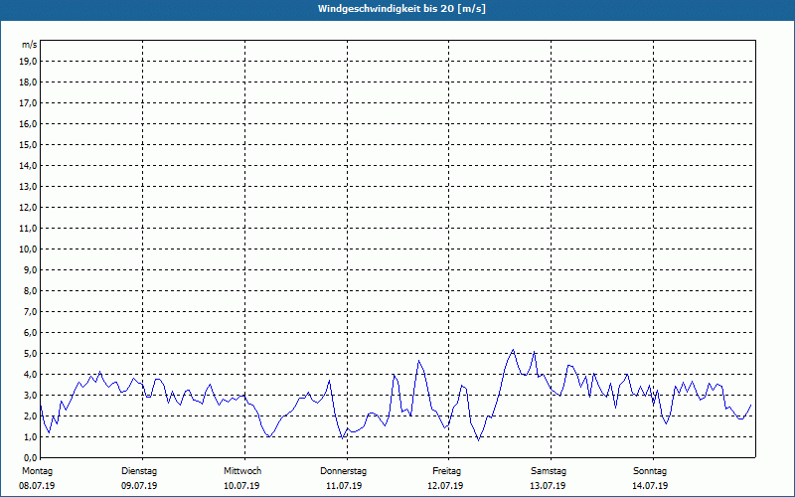
Task: Click the 5,0 y-axis value
Action: [x=31, y=354]
